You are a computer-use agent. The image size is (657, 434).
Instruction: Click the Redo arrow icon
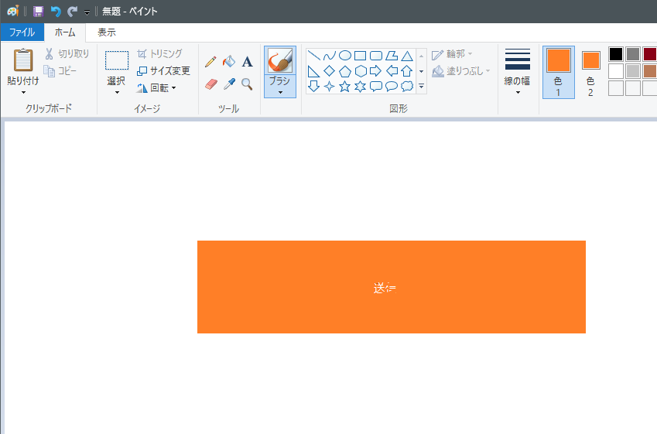73,12
